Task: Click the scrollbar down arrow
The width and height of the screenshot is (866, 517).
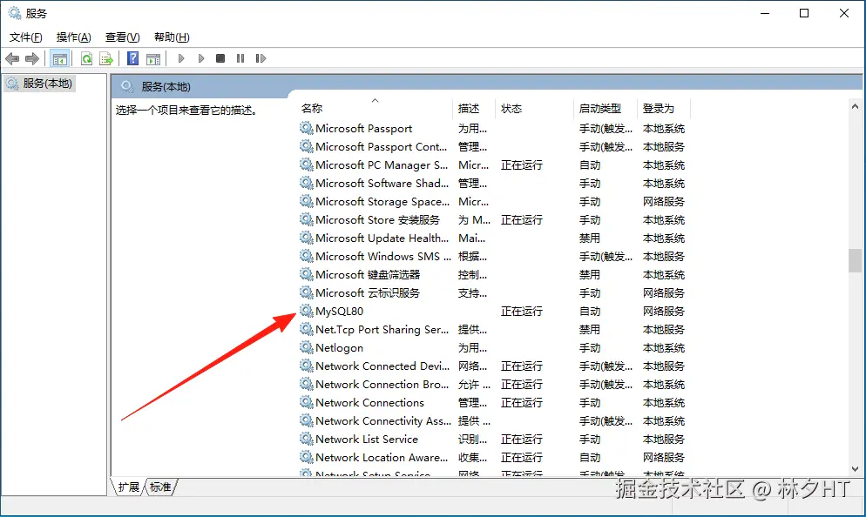Action: [855, 469]
